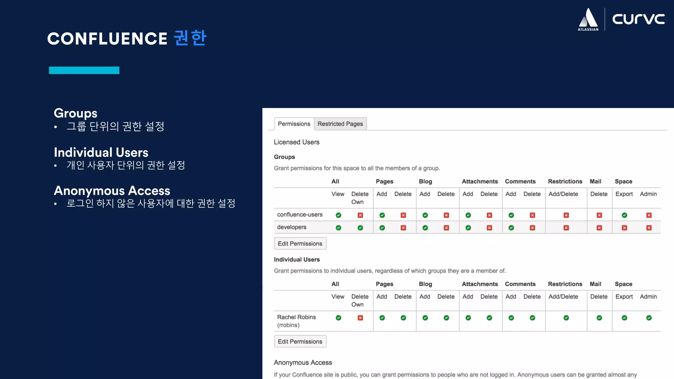This screenshot has height=379, width=674.
Task: Switch to the Restricted Pages tab
Action: coord(340,124)
